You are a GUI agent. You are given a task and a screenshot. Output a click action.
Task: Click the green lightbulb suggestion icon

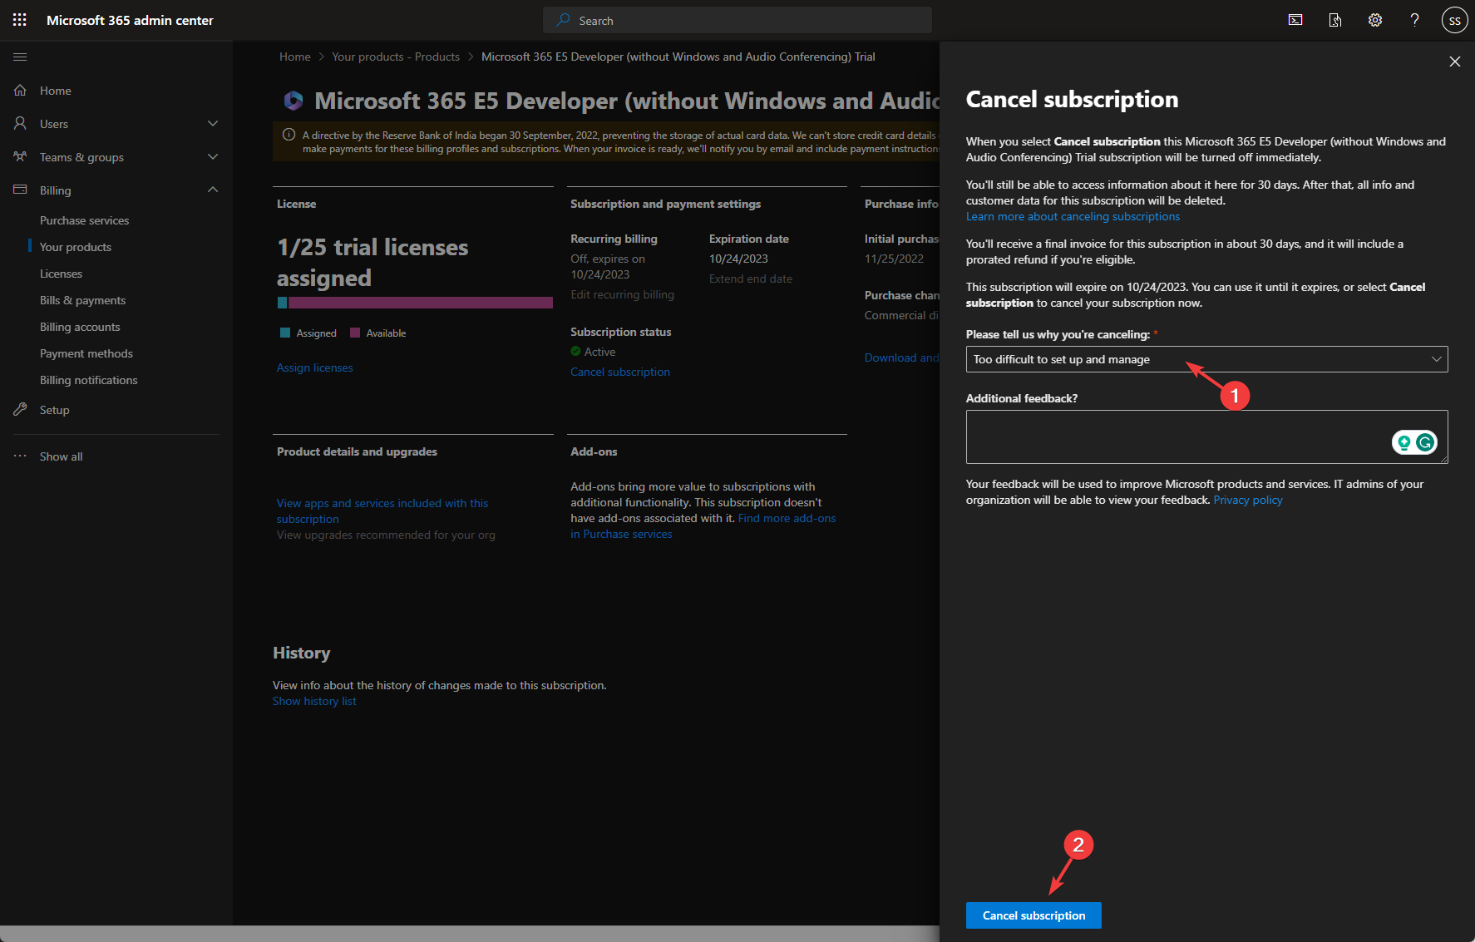(1403, 442)
